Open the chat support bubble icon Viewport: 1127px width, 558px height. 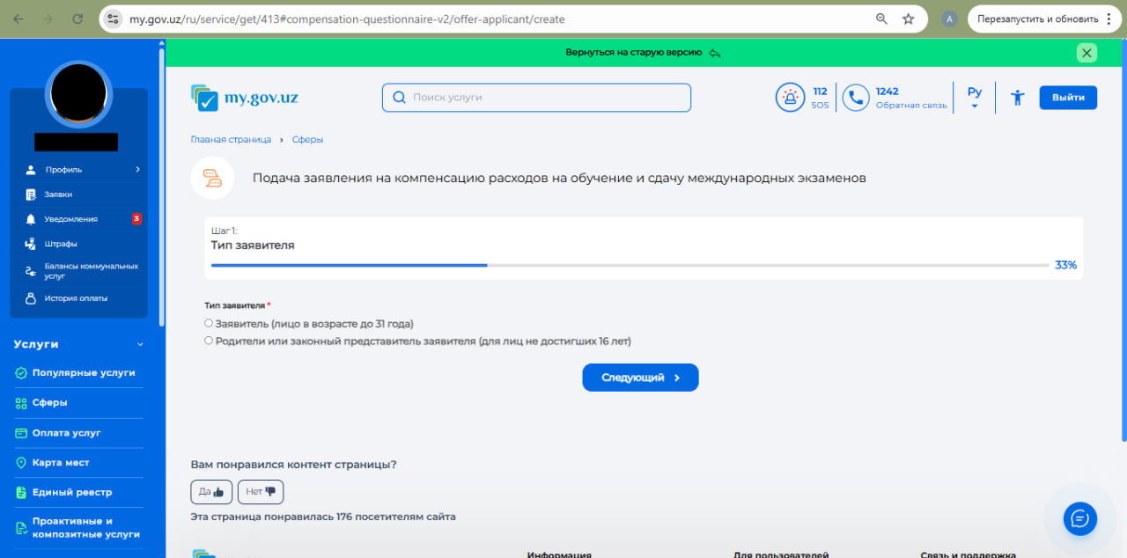(1079, 518)
